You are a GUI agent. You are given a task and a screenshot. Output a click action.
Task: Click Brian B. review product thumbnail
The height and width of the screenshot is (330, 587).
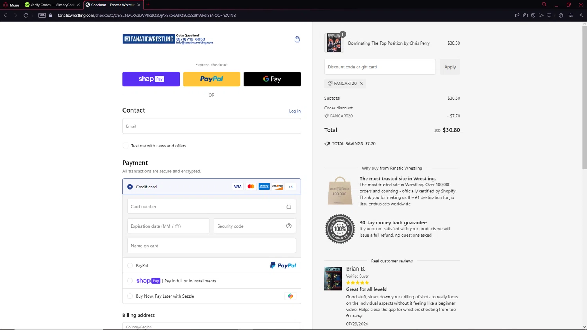(333, 278)
